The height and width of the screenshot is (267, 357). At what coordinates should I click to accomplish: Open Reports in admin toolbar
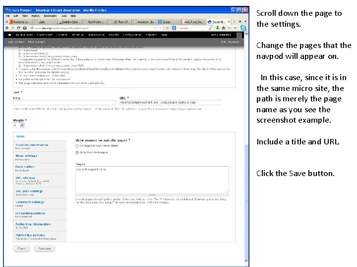[151, 35]
